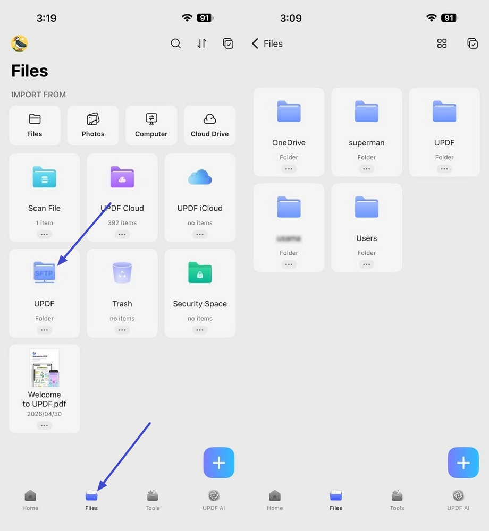Tap the plus add button on left screen
This screenshot has height=531, width=489.
tap(219, 463)
